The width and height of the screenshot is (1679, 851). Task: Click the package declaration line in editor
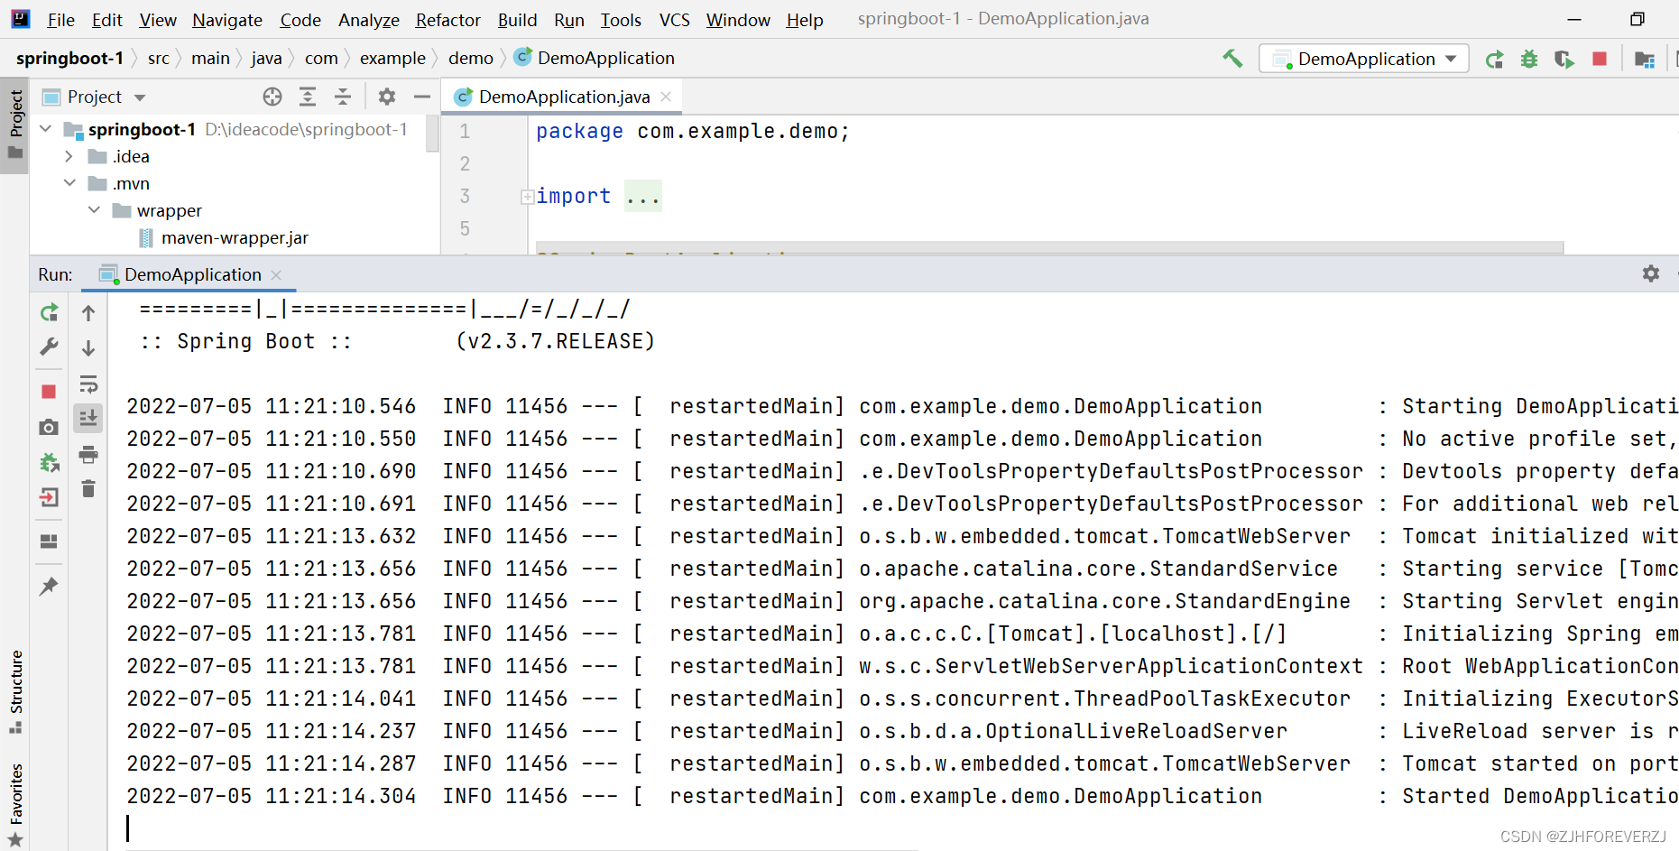coord(693,132)
